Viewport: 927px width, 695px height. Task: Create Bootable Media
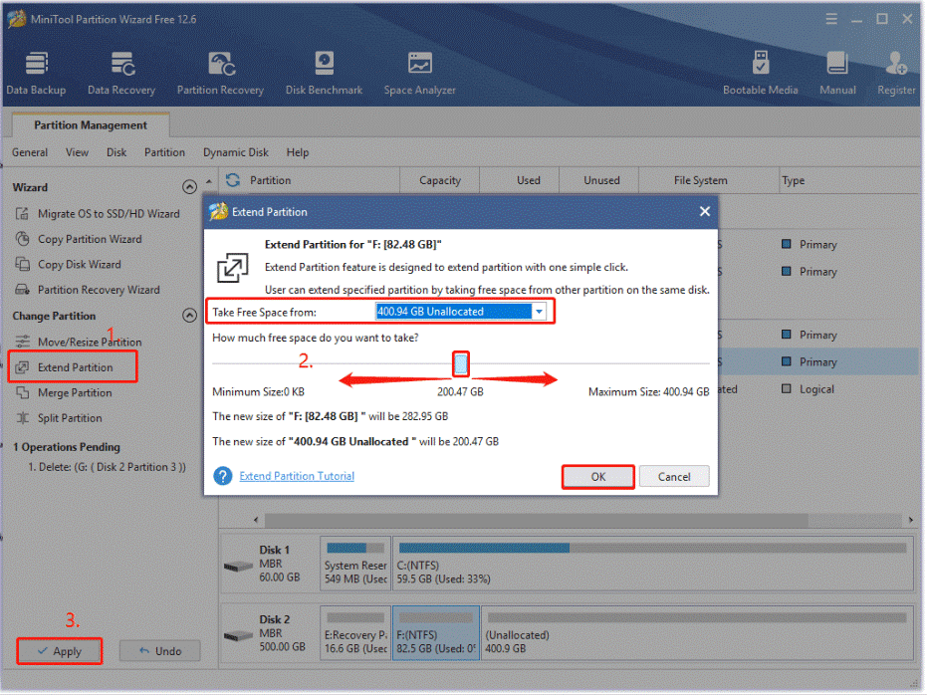pos(761,73)
